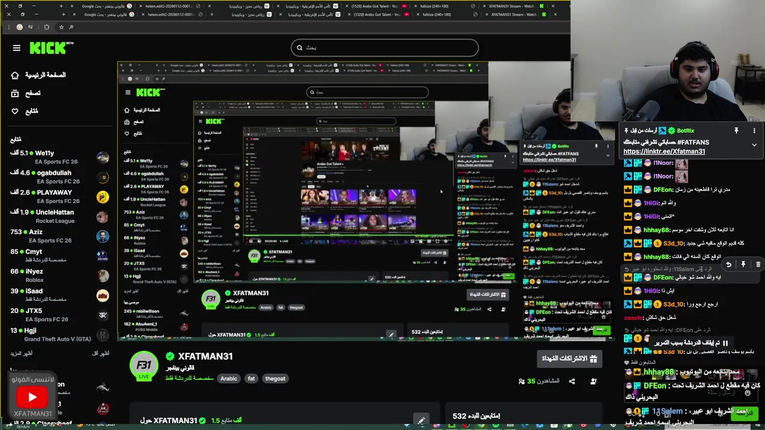
Task: Click iNyez avatar in sidebar
Action: [103, 275]
